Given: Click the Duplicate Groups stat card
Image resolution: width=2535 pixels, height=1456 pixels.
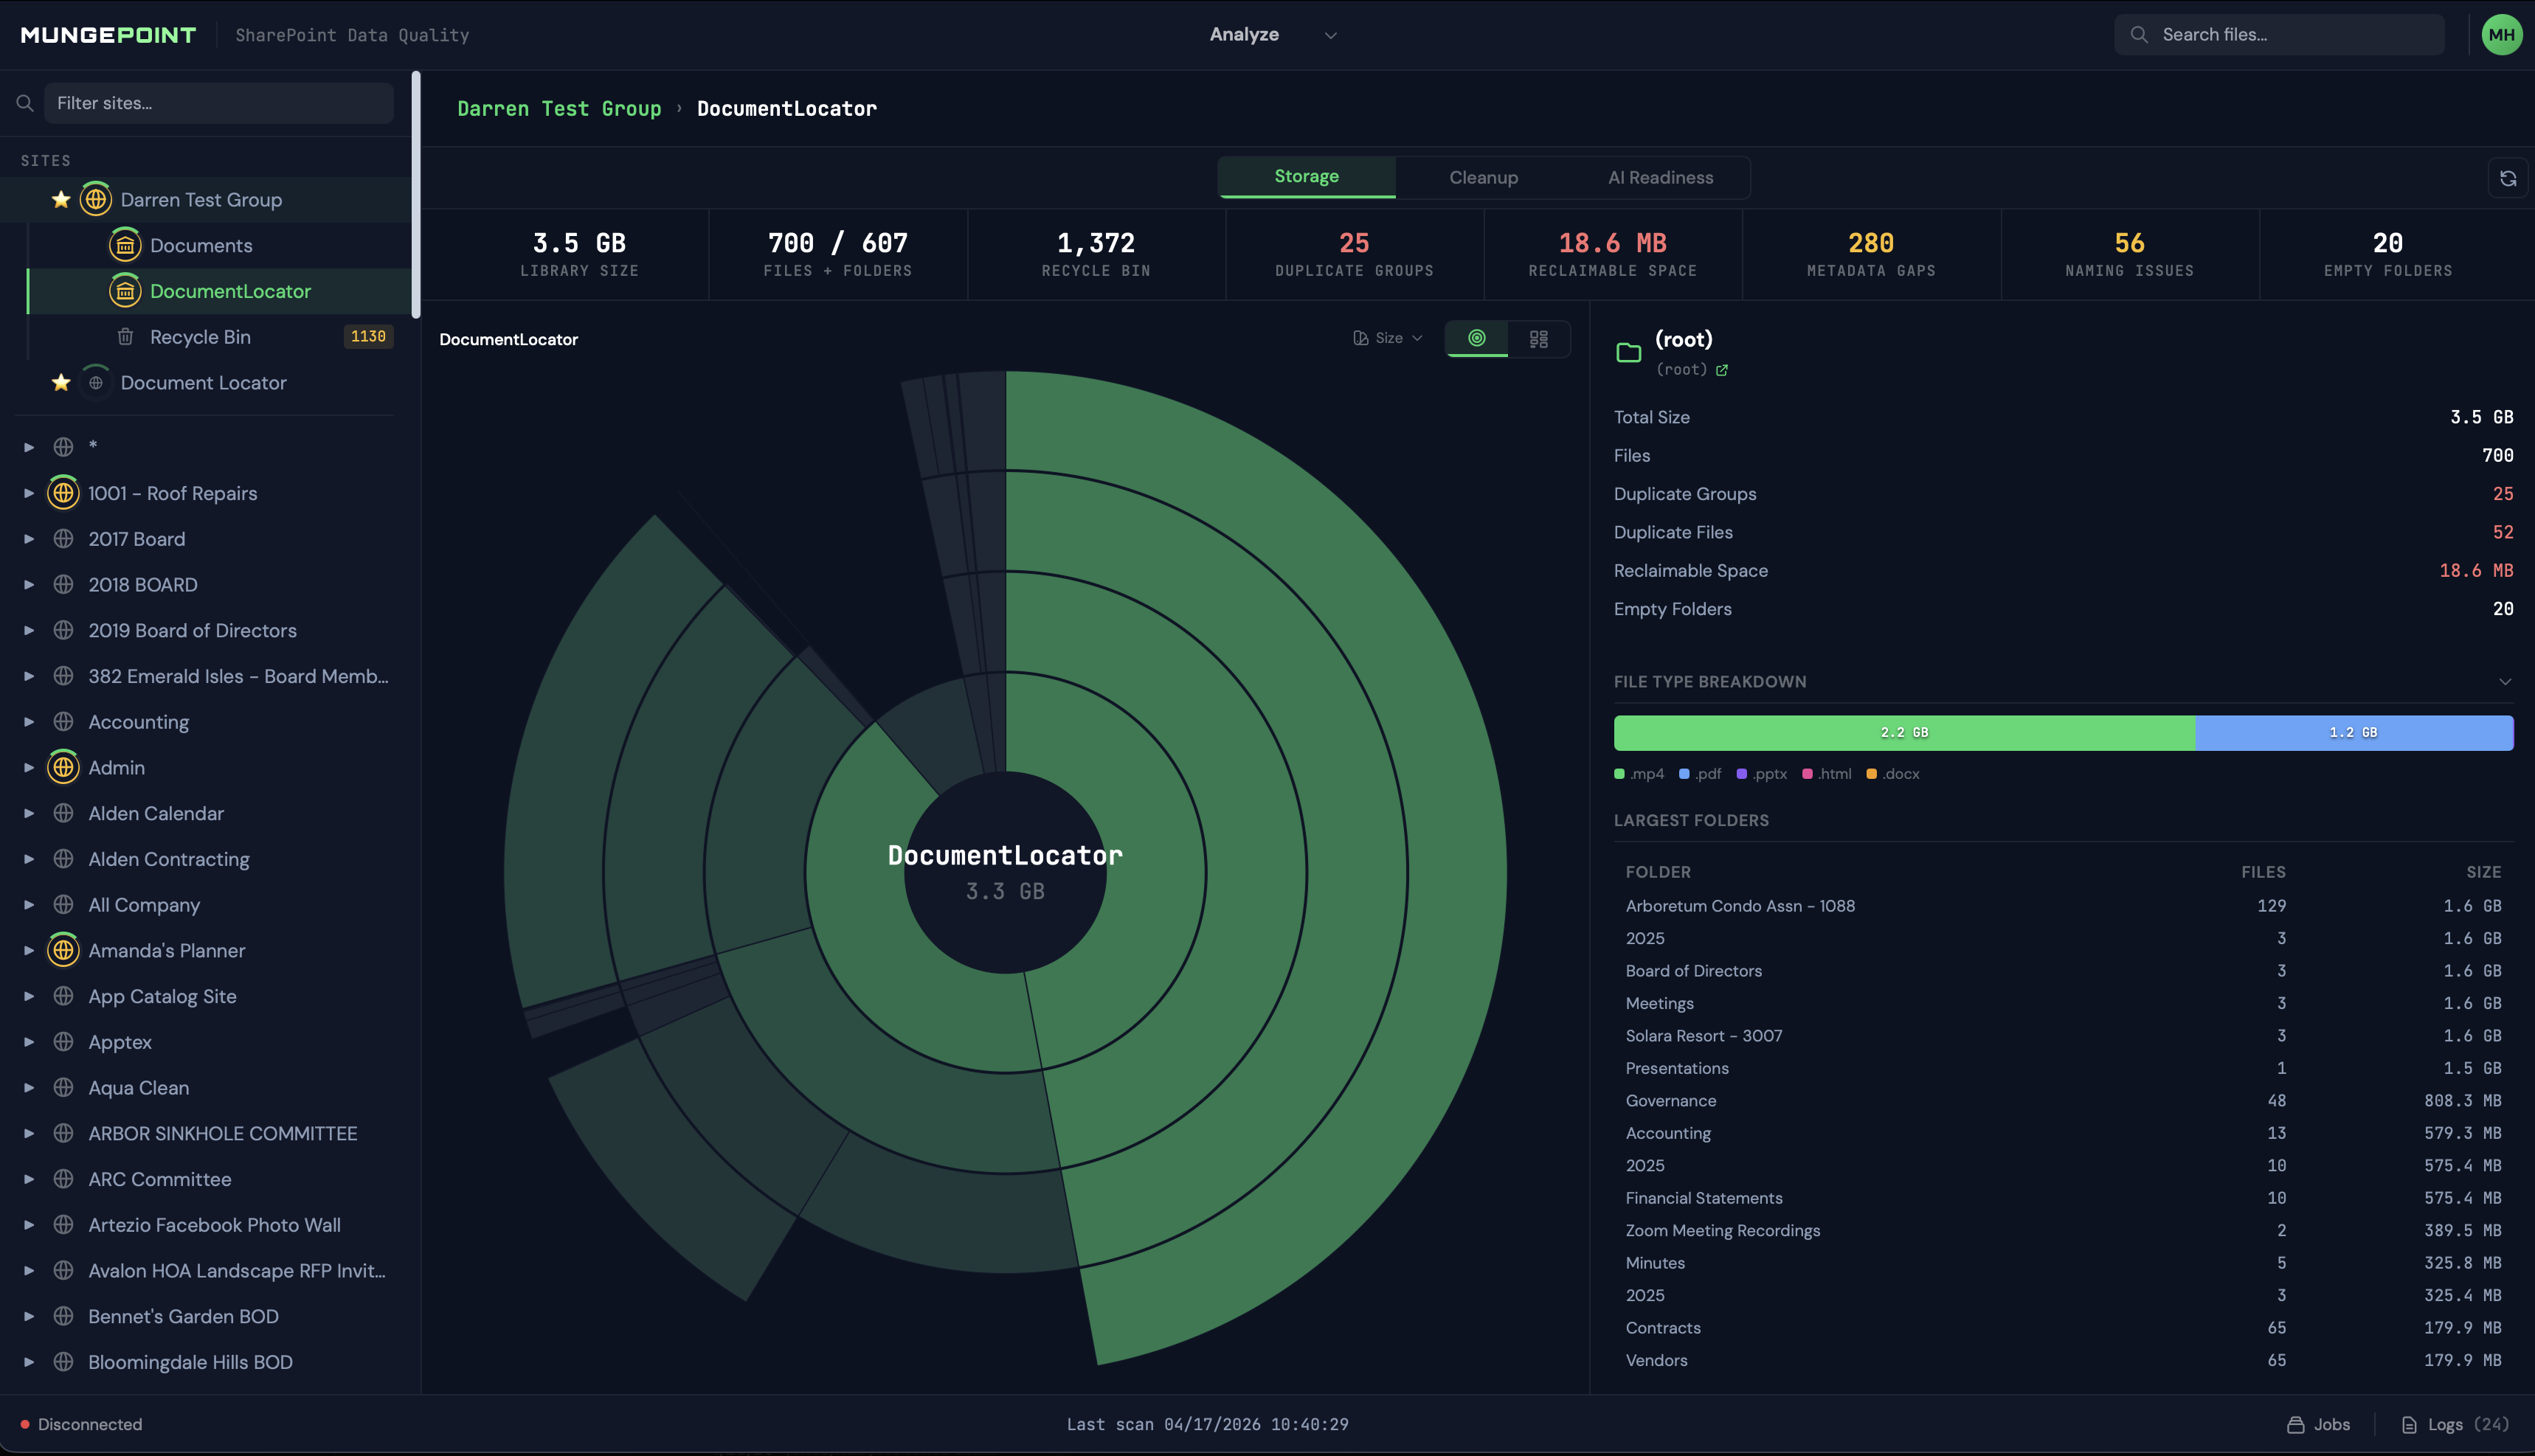Looking at the screenshot, I should point(1354,254).
